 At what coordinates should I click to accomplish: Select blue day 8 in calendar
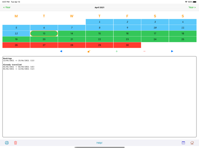click(x=99, y=28)
